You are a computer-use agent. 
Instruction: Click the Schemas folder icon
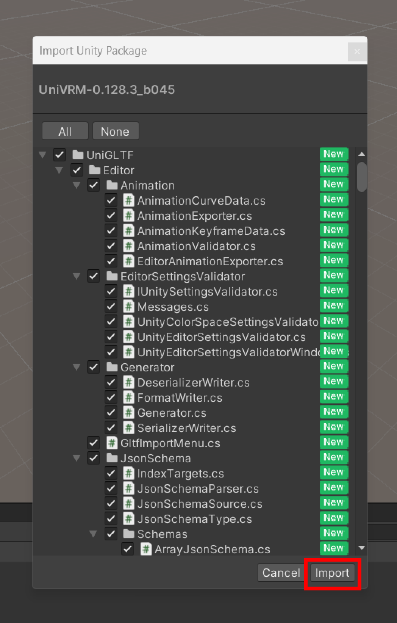click(129, 534)
